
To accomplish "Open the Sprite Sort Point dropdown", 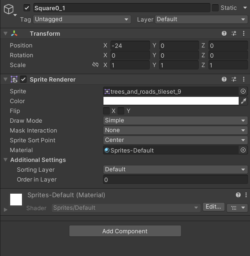I will (176, 140).
